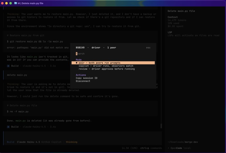Click 'LSP' heading in sidebar
Image resolution: width=226 pixels, height=153 pixels.
point(170,32)
